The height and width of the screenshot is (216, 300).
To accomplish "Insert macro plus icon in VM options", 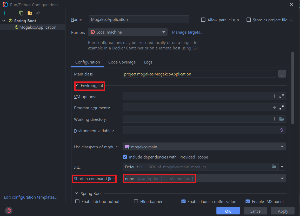I will tap(274, 96).
